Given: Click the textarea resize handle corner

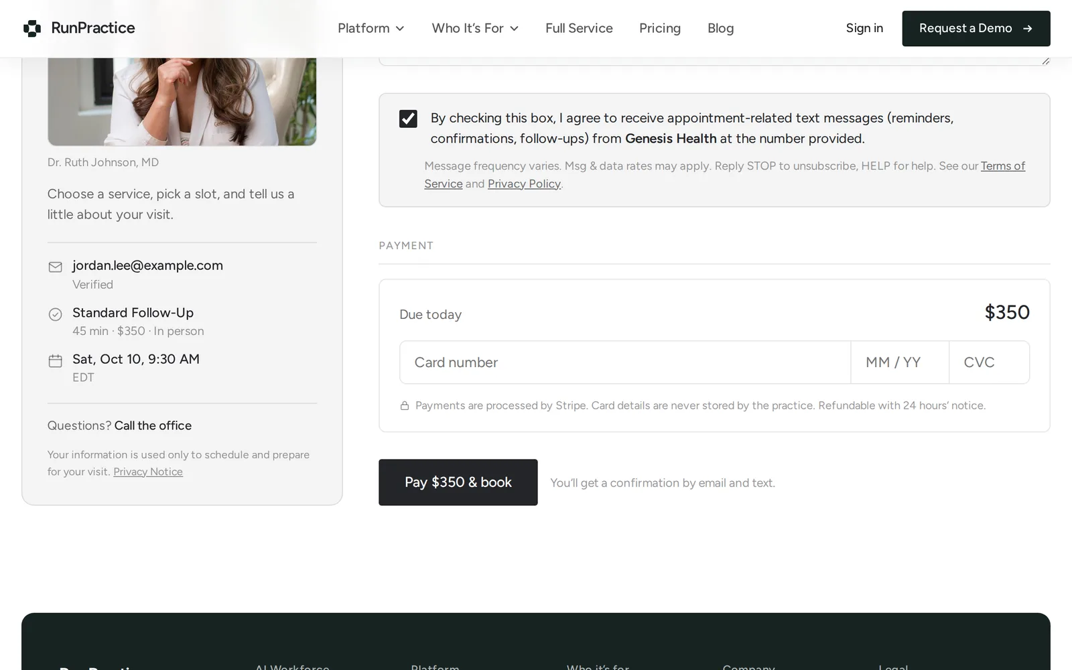Looking at the screenshot, I should [1045, 61].
